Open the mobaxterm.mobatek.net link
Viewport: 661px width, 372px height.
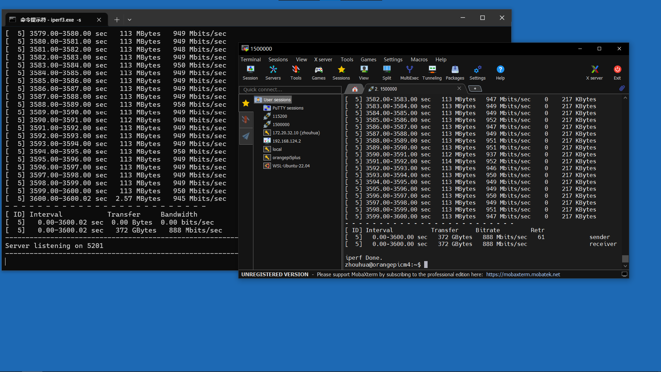(x=523, y=275)
